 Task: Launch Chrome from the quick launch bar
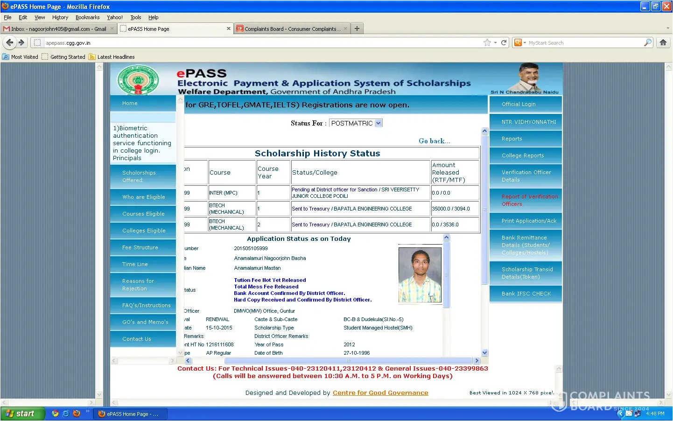click(55, 414)
